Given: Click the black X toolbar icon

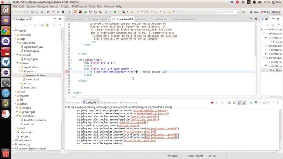Looking at the screenshot, I should pos(80,12).
